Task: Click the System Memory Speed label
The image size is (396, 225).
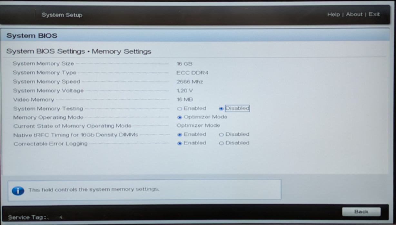Action: coord(46,82)
